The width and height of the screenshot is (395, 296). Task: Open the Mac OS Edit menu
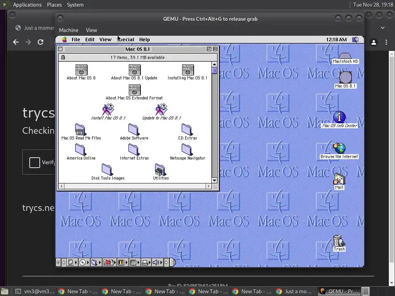(90, 40)
